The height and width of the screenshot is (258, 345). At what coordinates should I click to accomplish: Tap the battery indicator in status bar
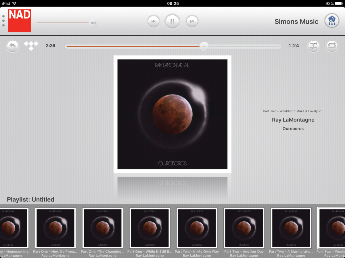click(339, 3)
